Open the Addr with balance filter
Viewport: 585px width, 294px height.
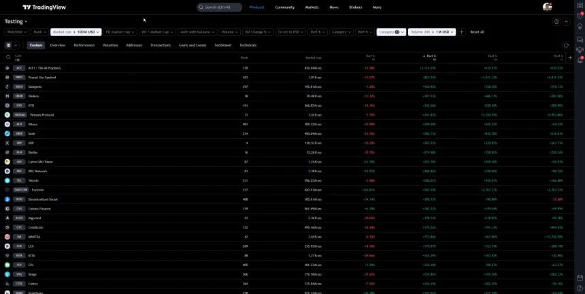pos(197,32)
